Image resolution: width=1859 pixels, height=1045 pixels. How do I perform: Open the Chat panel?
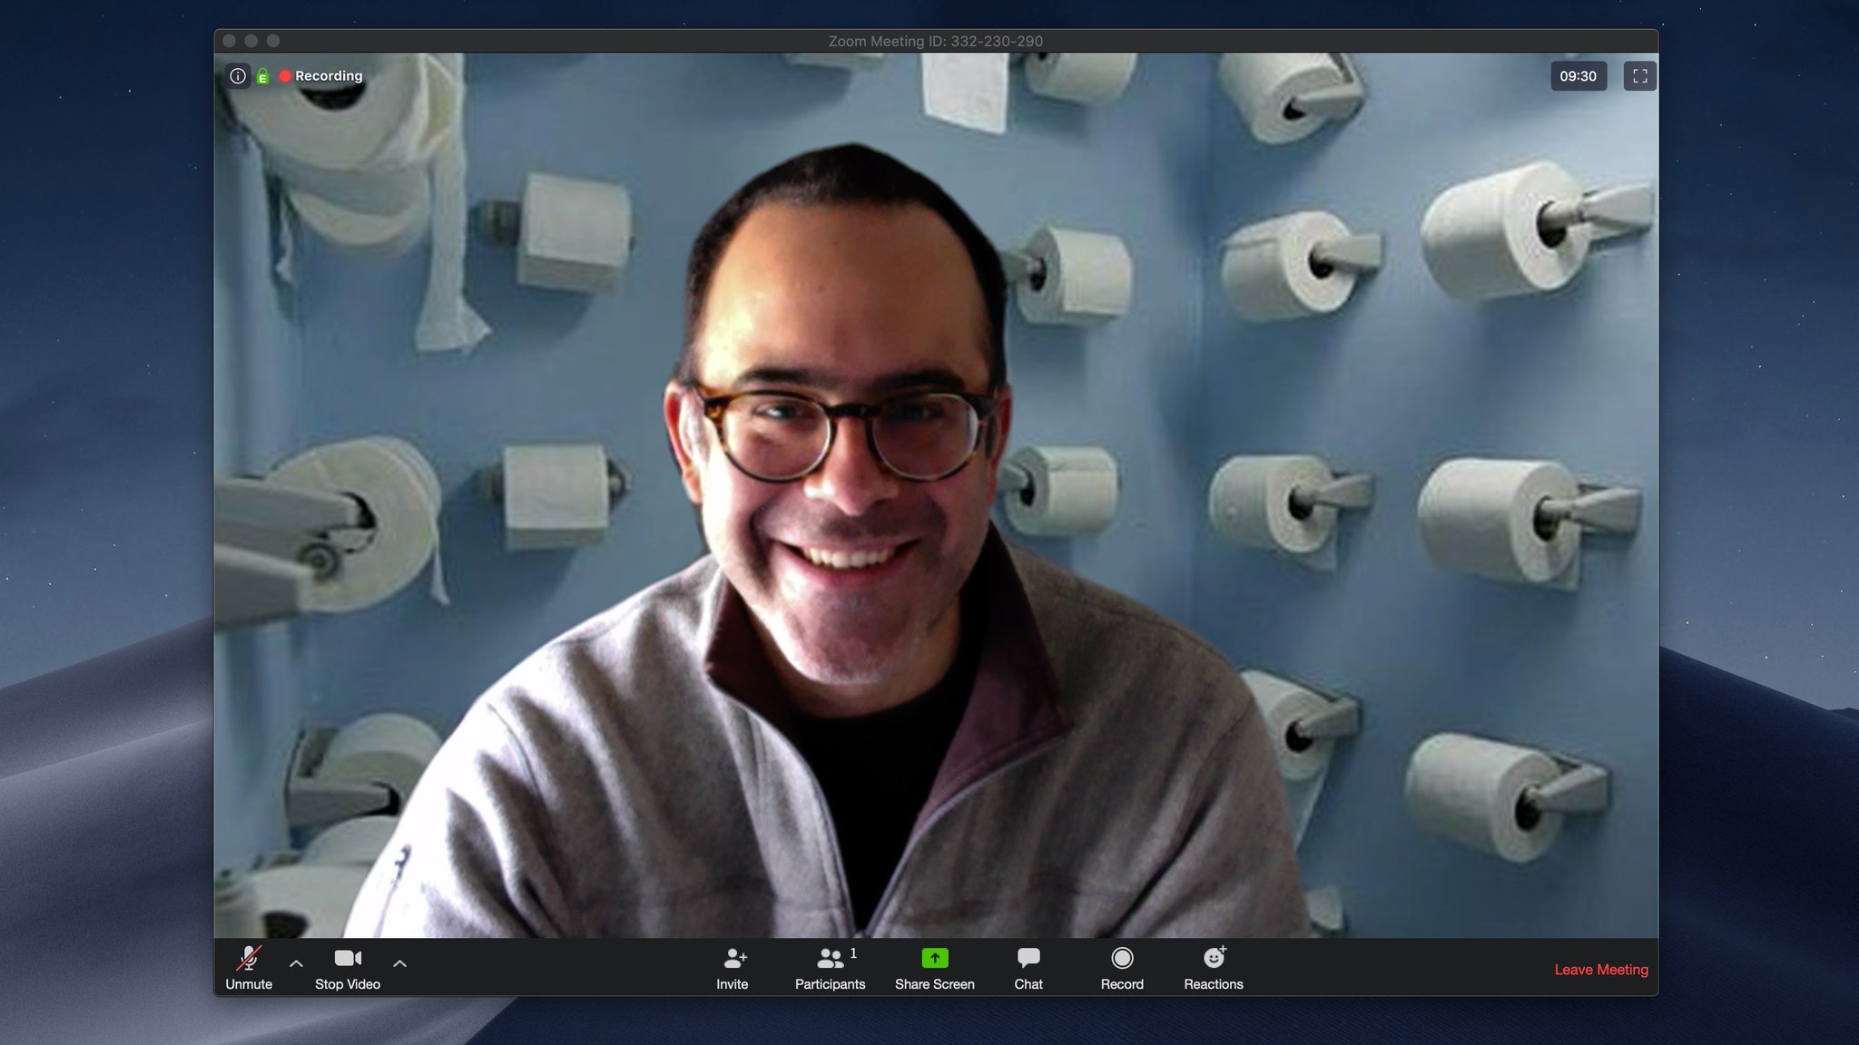pos(1028,968)
